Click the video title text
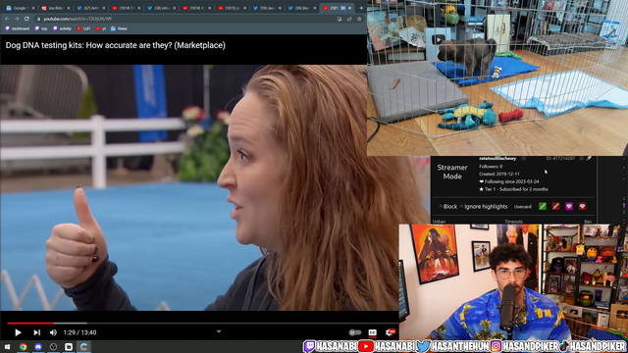The image size is (628, 353). [x=116, y=45]
